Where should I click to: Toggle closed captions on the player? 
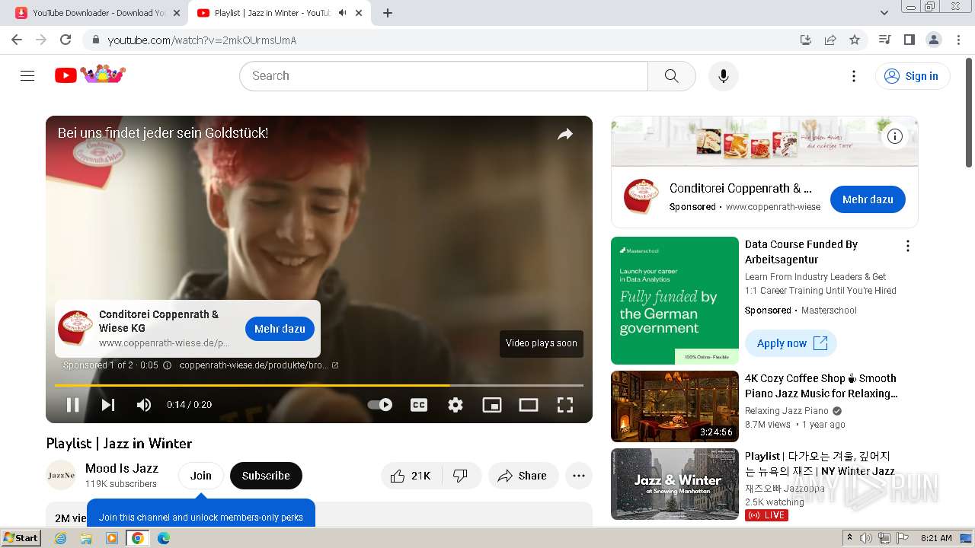tap(418, 405)
